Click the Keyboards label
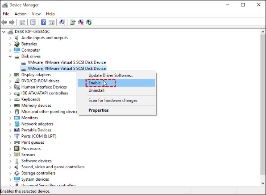Screen dimensions: 266x195 click(x=31, y=99)
